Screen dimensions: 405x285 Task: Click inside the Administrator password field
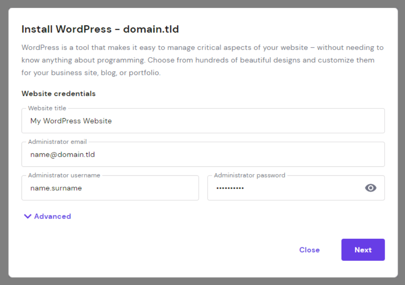pyautogui.click(x=283, y=188)
